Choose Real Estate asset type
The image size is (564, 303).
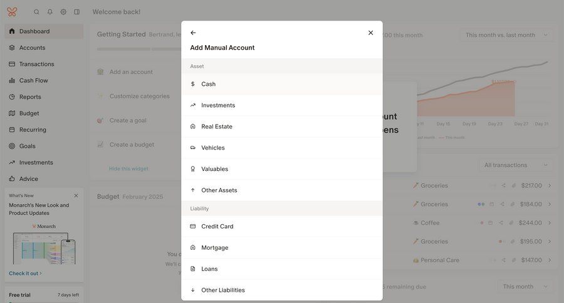pyautogui.click(x=282, y=126)
